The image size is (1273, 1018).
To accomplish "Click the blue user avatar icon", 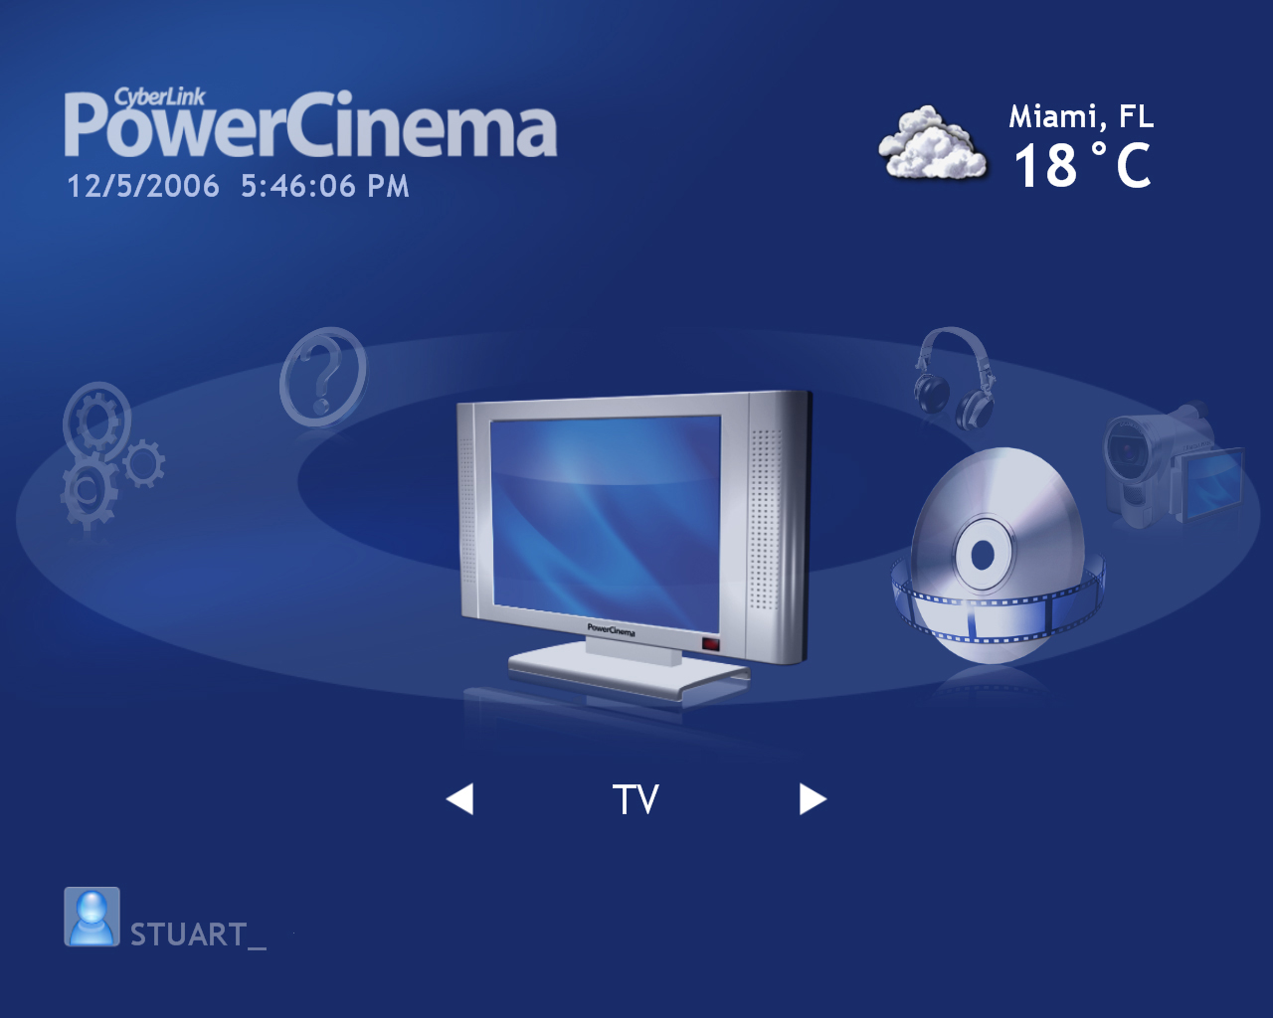I will click(91, 917).
